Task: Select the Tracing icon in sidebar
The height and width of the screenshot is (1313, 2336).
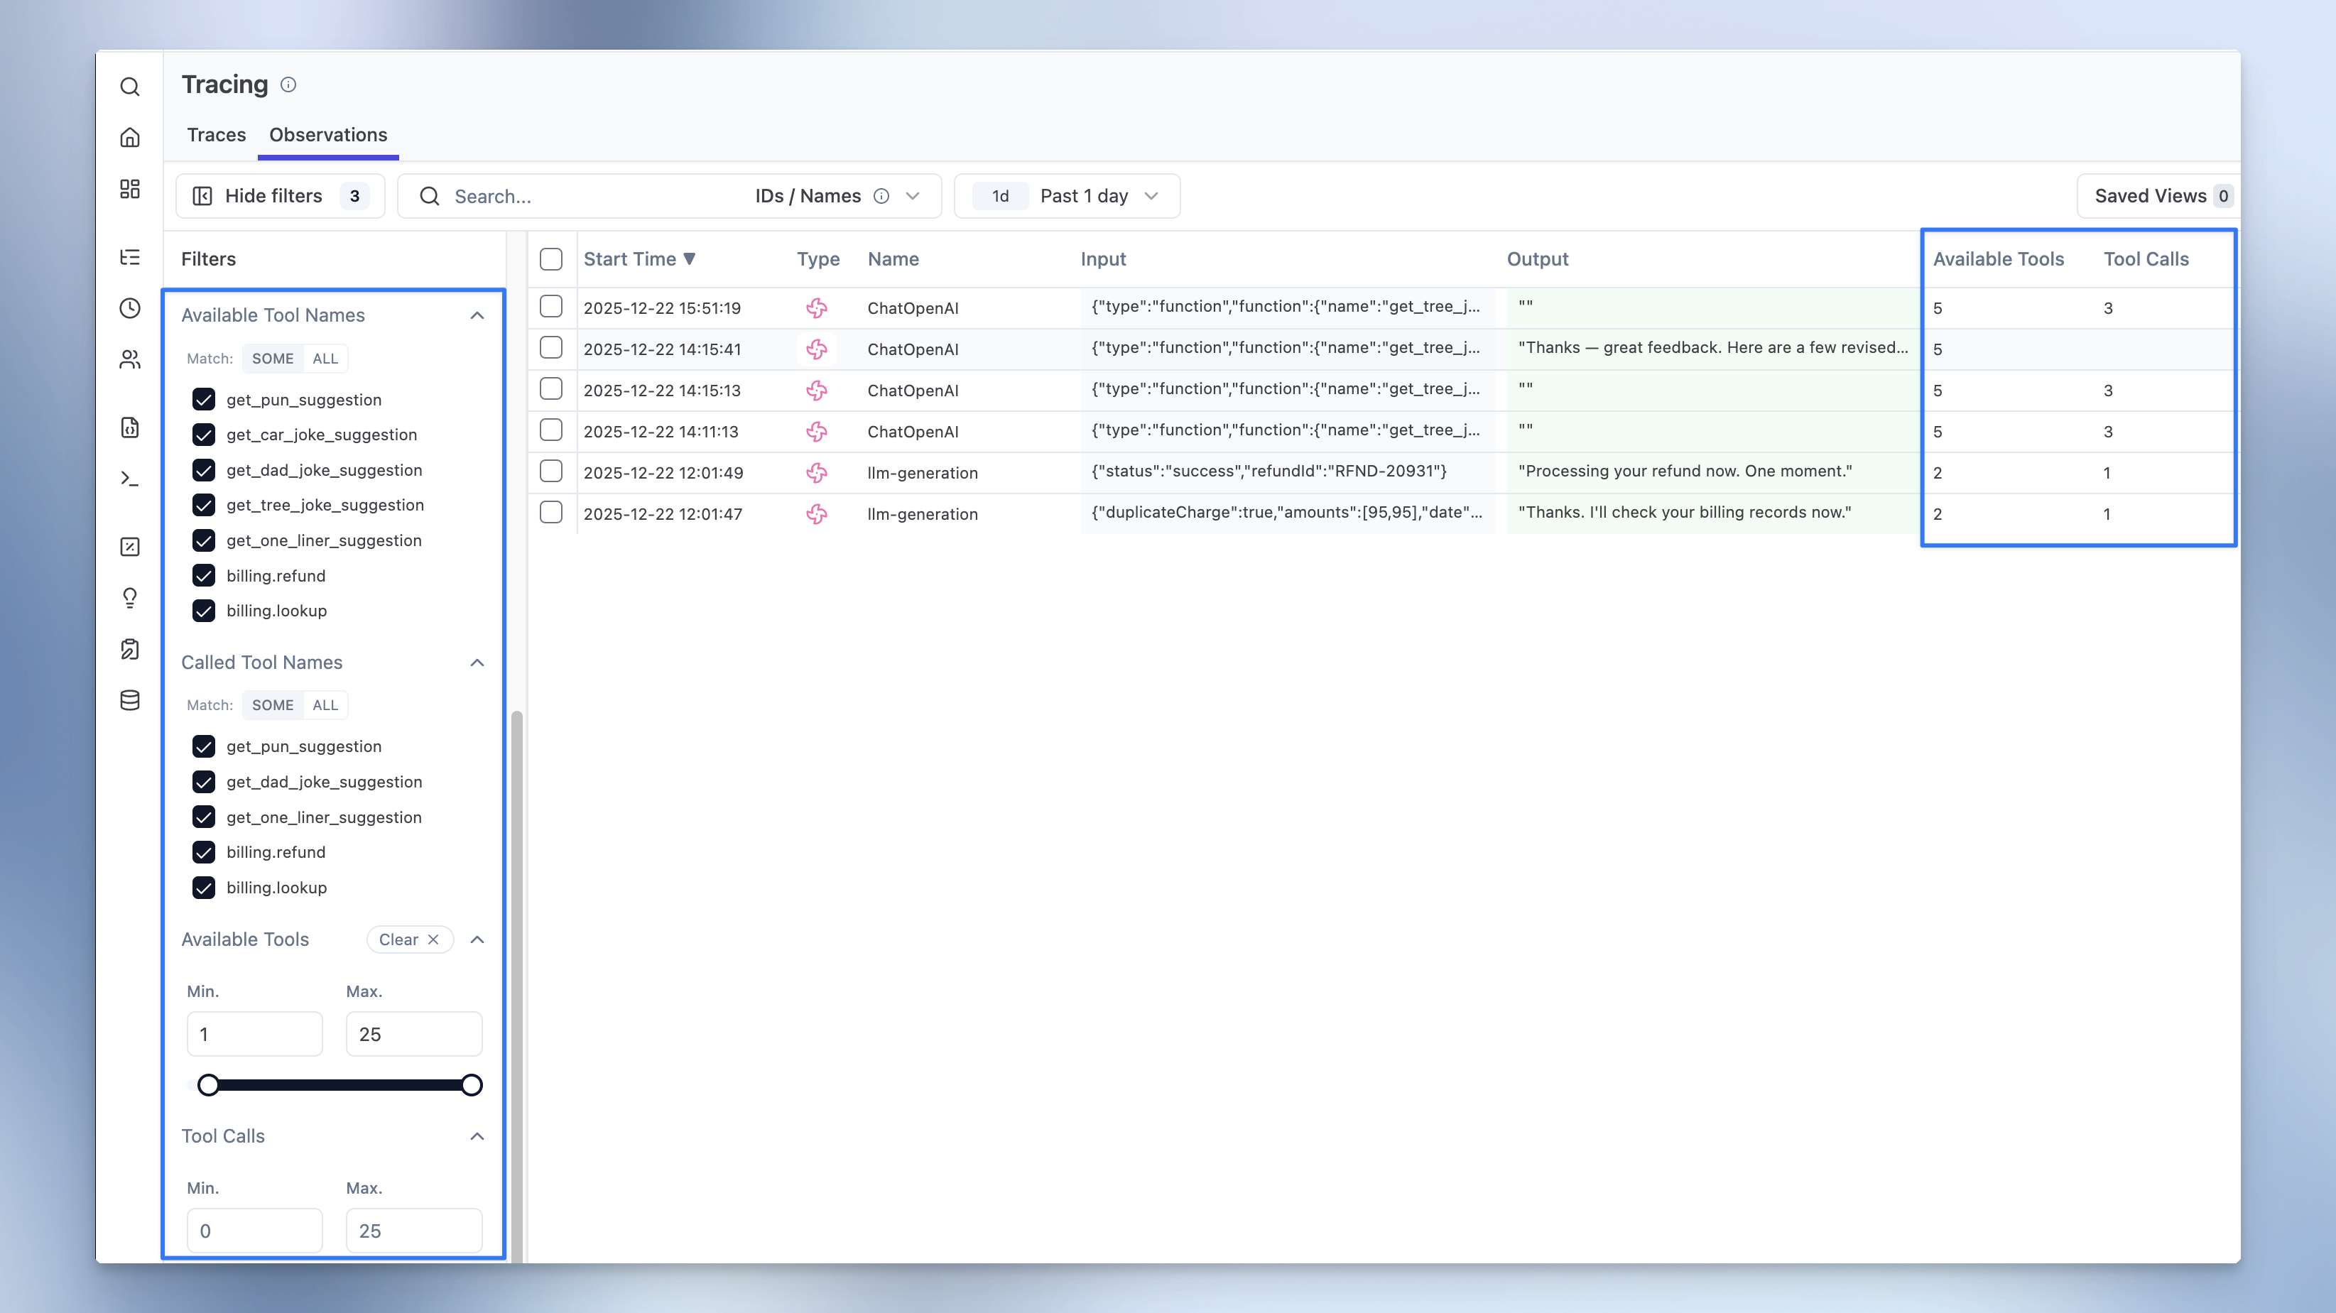Action: click(x=130, y=258)
